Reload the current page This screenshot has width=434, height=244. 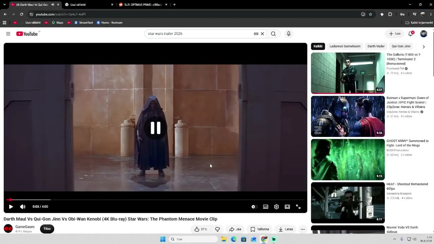pyautogui.click(x=21, y=14)
